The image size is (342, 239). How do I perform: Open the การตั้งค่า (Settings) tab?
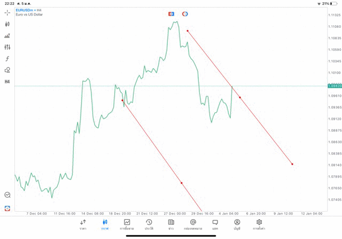pos(259,225)
